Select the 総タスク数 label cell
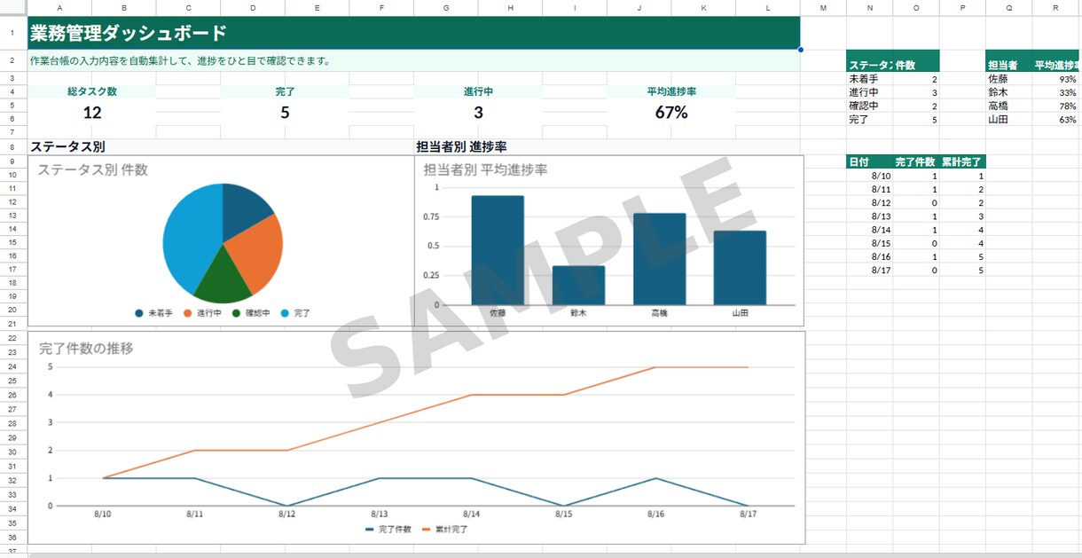Viewport: 1082px width, 558px height. (92, 91)
